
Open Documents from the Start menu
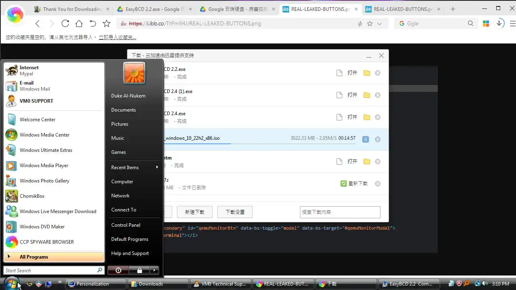123,110
